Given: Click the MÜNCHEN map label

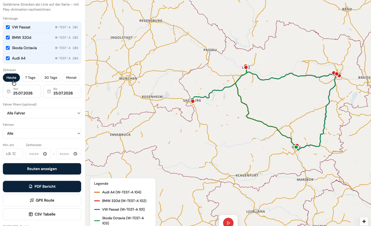Looking at the screenshot, I should 128,79.
